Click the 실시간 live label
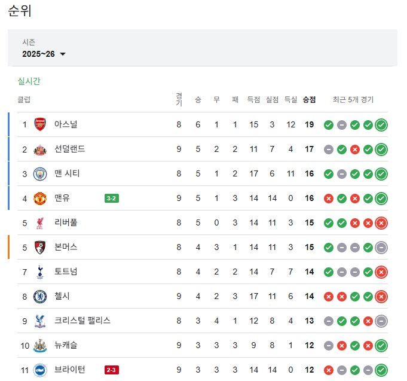The image size is (407, 381). tap(29, 81)
